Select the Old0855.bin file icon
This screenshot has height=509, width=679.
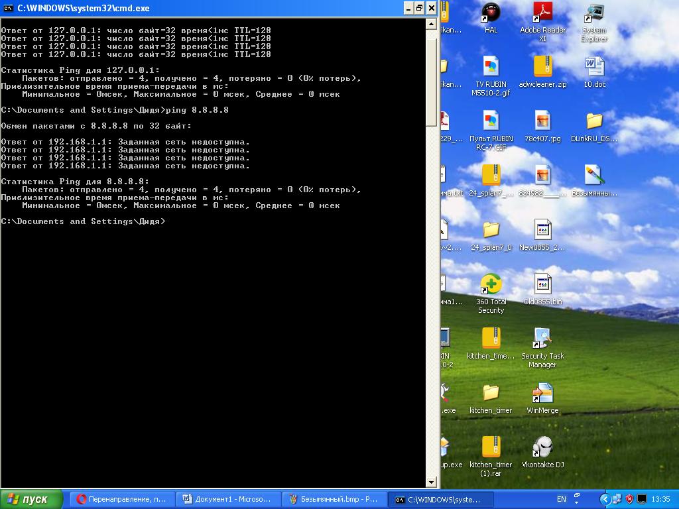point(542,284)
